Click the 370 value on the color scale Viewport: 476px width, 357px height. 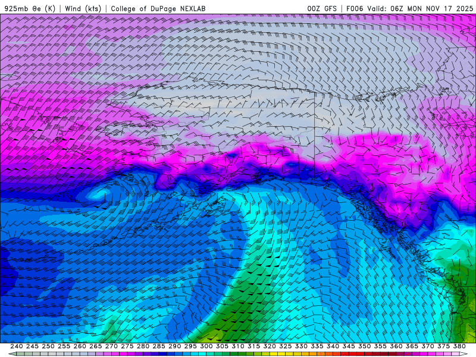click(x=428, y=346)
